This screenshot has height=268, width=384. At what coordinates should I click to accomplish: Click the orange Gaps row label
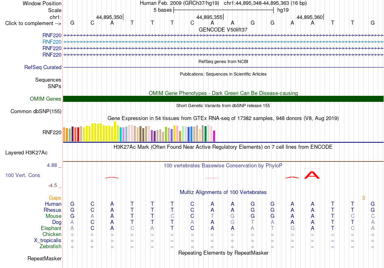pos(55,198)
